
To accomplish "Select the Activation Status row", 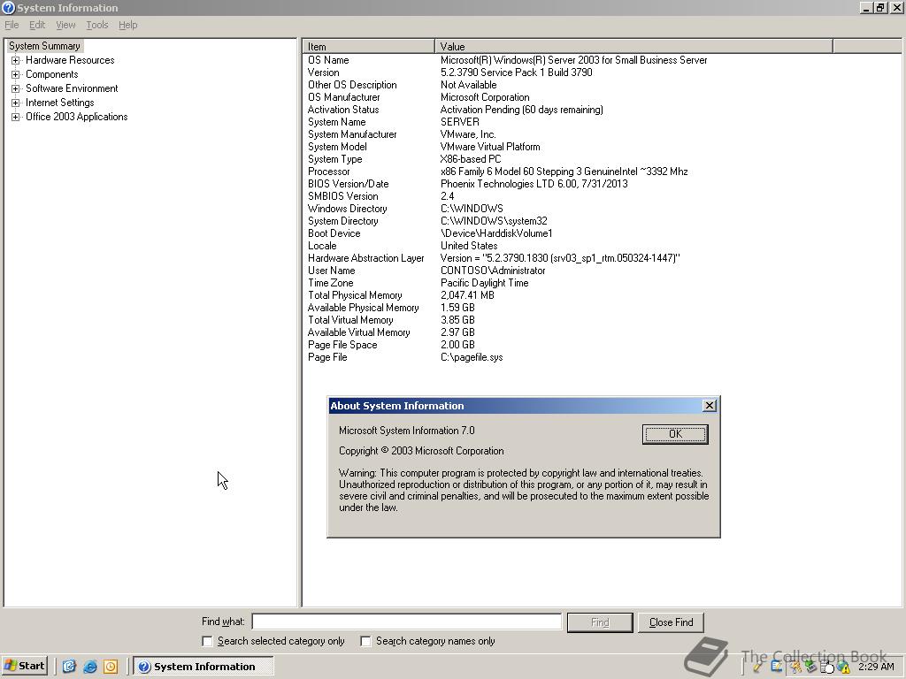I will point(456,110).
